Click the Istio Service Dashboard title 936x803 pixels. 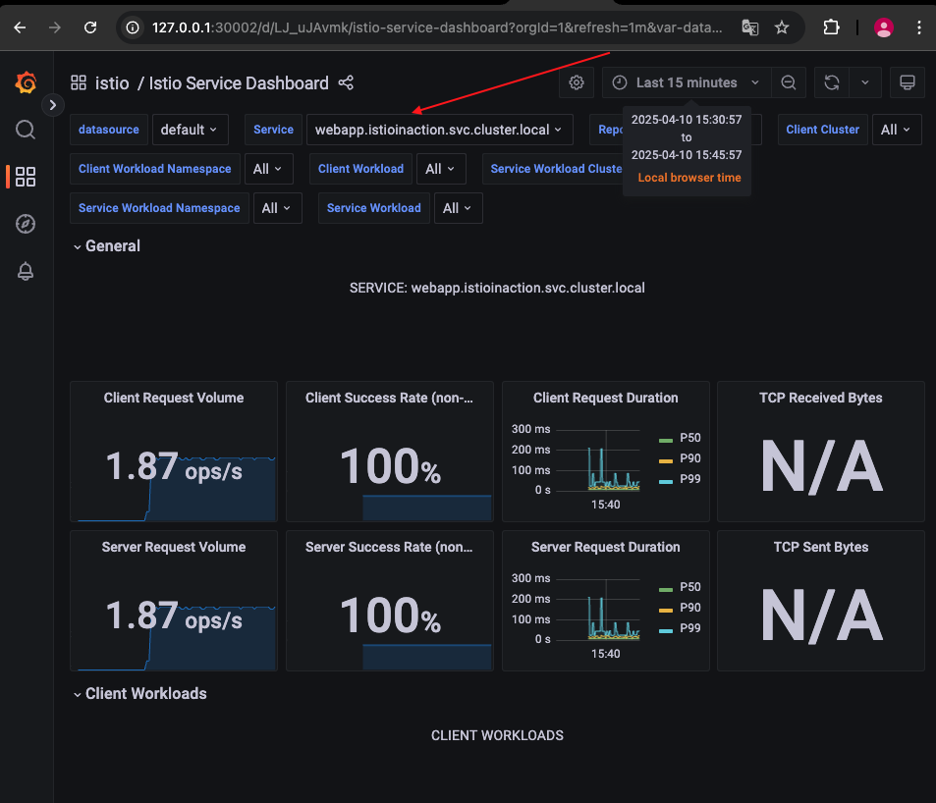(x=239, y=82)
